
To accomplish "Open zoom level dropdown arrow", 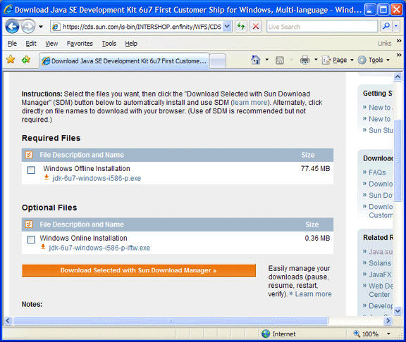I will 388,334.
